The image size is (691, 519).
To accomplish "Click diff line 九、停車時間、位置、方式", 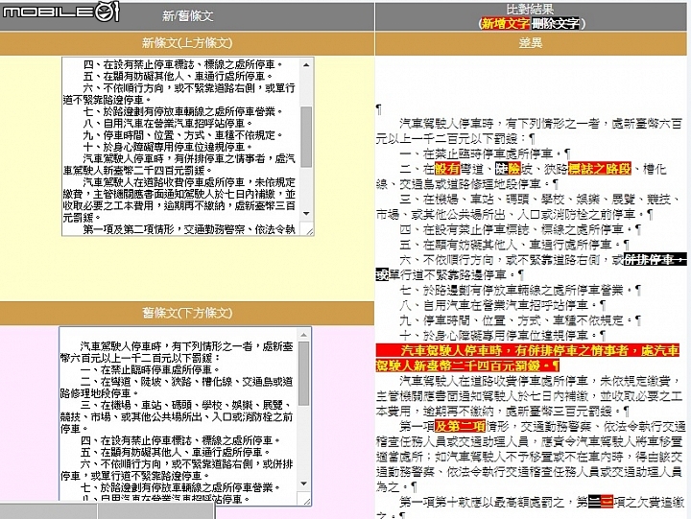I will [520, 319].
